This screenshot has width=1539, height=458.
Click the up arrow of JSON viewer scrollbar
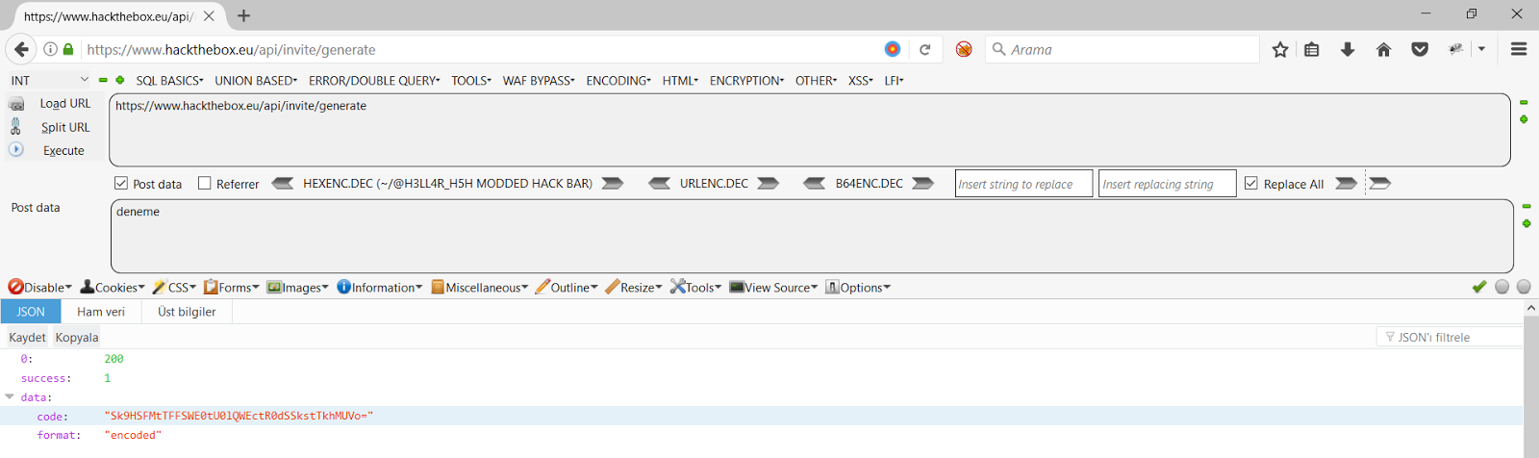[1530, 308]
